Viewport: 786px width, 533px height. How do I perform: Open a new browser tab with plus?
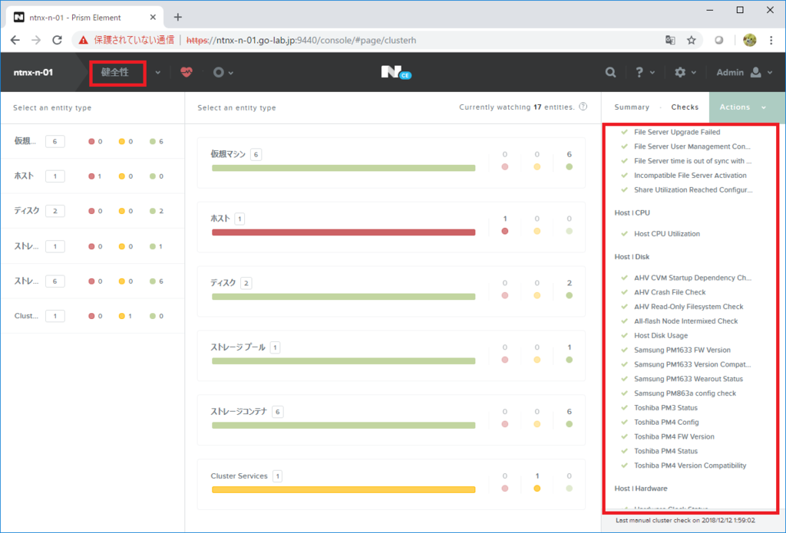click(x=177, y=17)
